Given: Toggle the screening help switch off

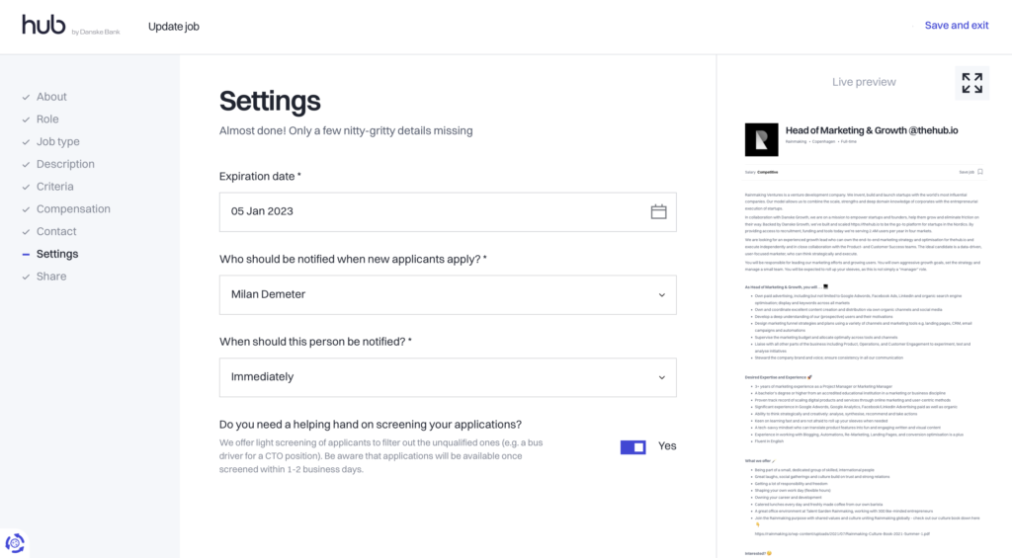Looking at the screenshot, I should click(x=632, y=446).
